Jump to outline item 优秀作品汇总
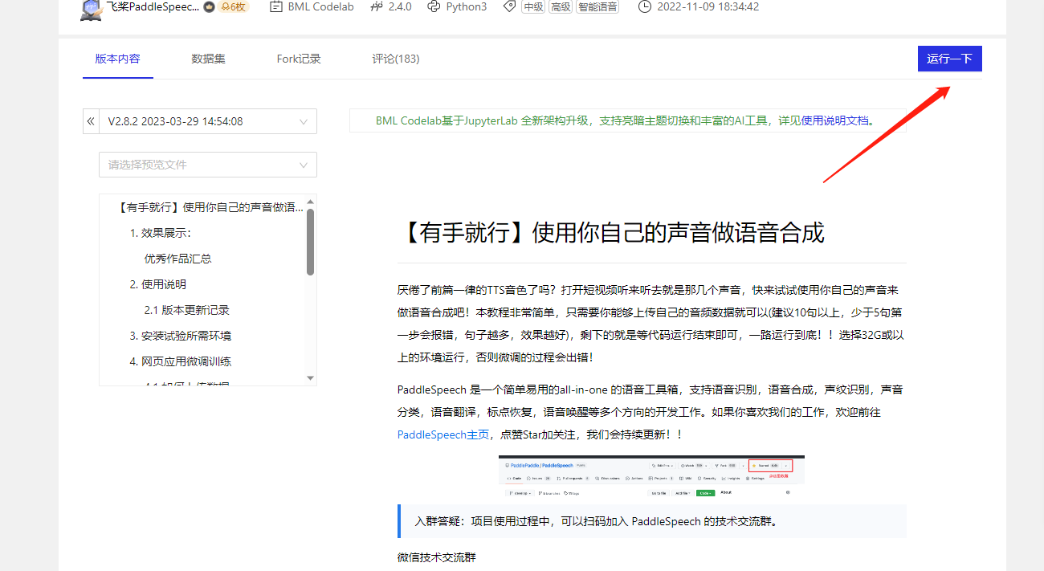The image size is (1044, 571). click(177, 259)
